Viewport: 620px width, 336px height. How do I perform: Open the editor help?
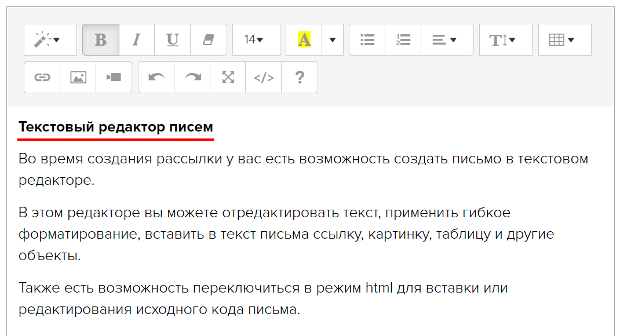pyautogui.click(x=300, y=77)
